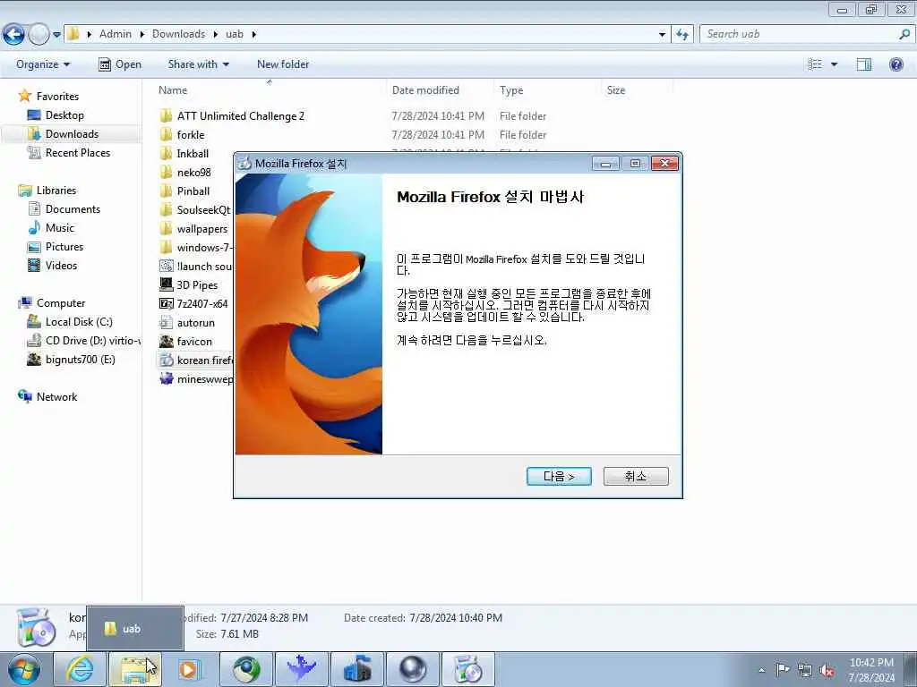Click the Windows Explorer taskbar icon
Screen dimensions: 917x687
[x=135, y=669]
